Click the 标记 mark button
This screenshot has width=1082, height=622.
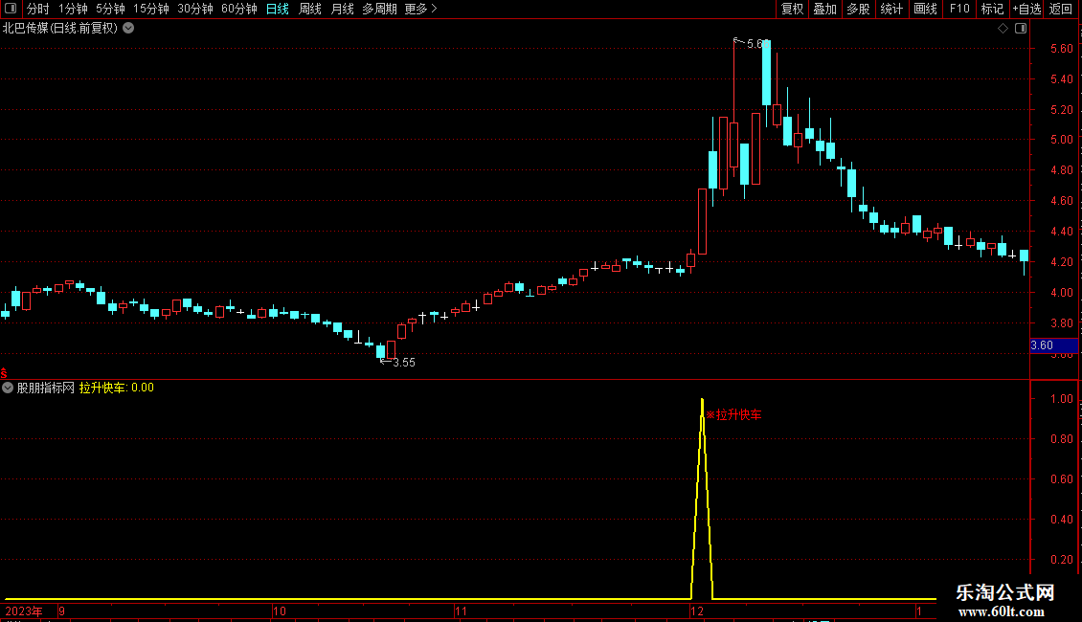tap(992, 9)
